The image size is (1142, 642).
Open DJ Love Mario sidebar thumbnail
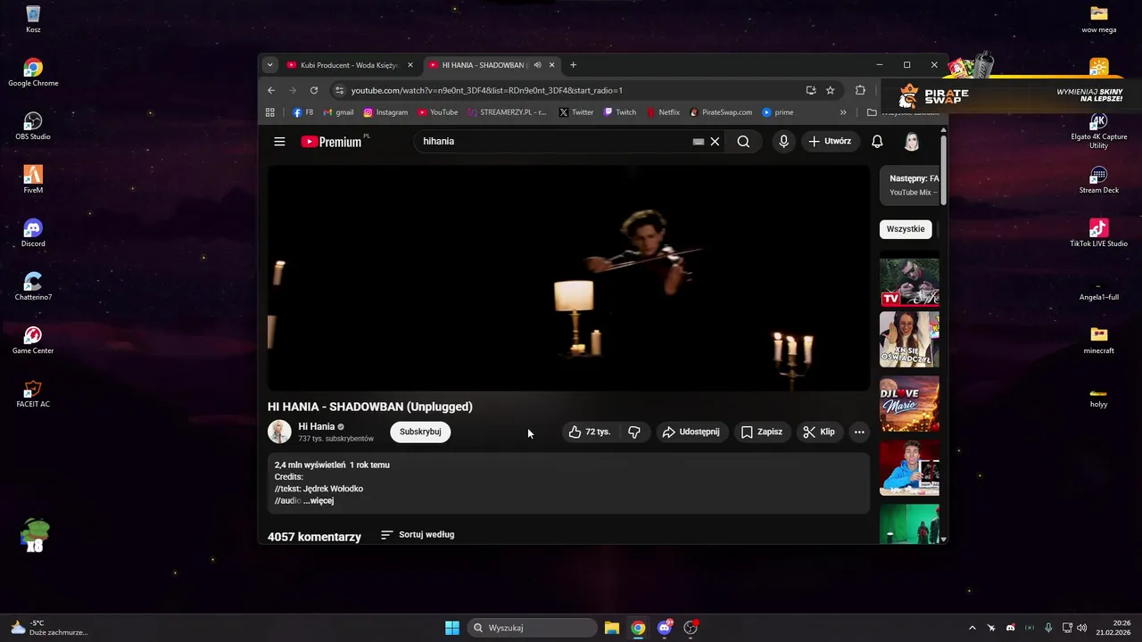909,404
